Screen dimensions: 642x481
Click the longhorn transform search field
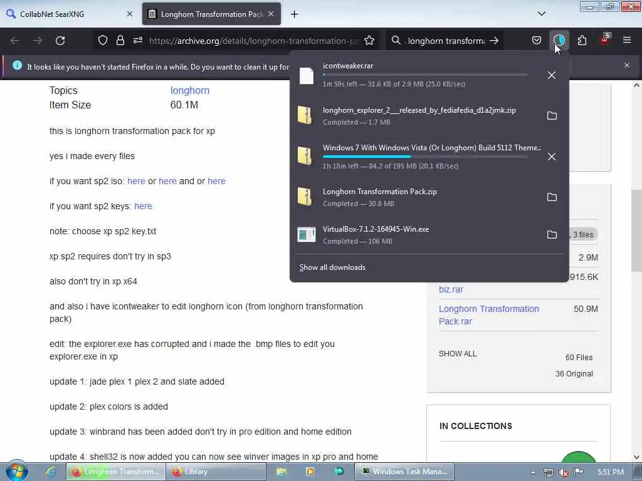pos(446,41)
